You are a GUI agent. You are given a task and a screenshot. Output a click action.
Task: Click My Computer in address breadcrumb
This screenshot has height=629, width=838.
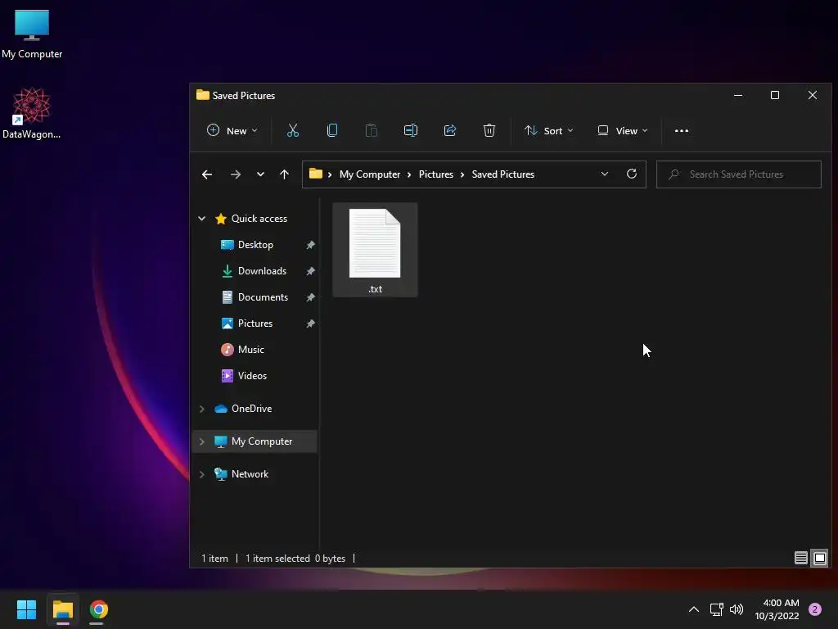pos(370,174)
